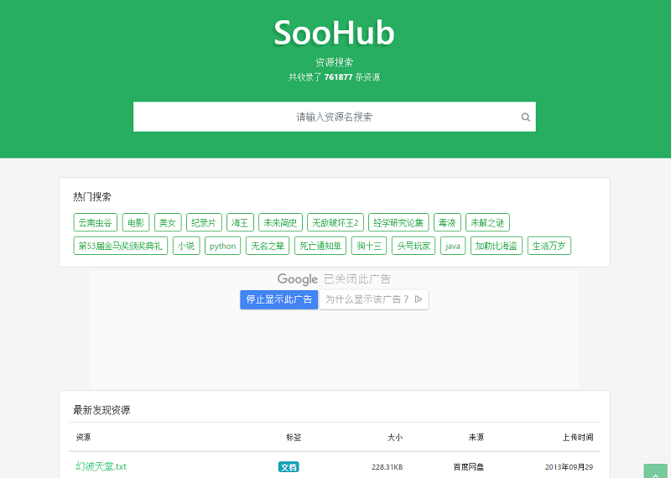This screenshot has width=671, height=478.
Task: Select the 未来简史 hot search tag
Action: [x=280, y=222]
